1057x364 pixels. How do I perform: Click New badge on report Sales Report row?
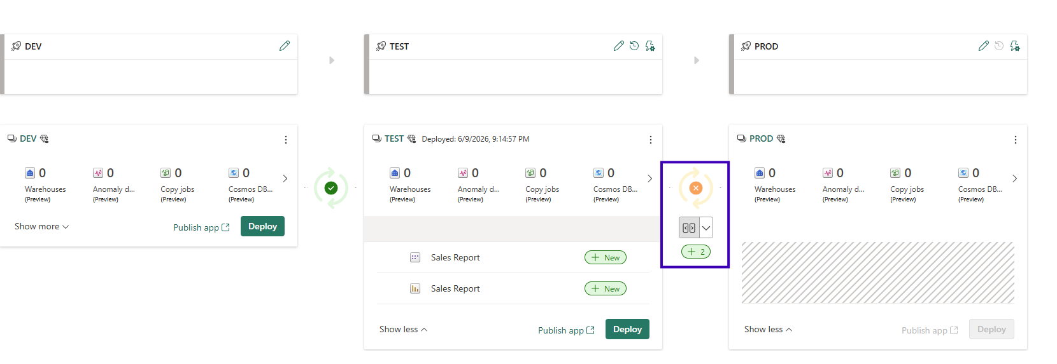pyautogui.click(x=606, y=288)
